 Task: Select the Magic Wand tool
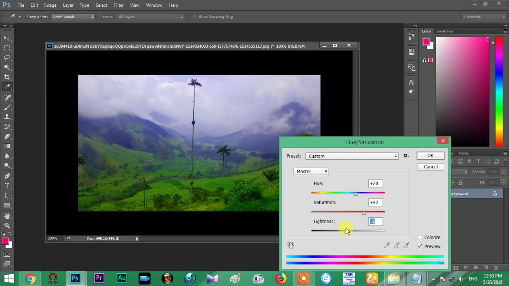pos(7,68)
